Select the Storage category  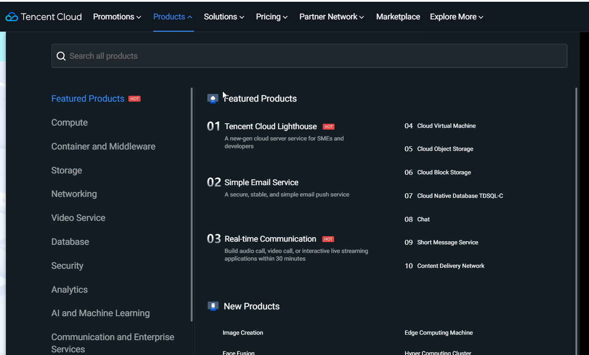tap(67, 170)
